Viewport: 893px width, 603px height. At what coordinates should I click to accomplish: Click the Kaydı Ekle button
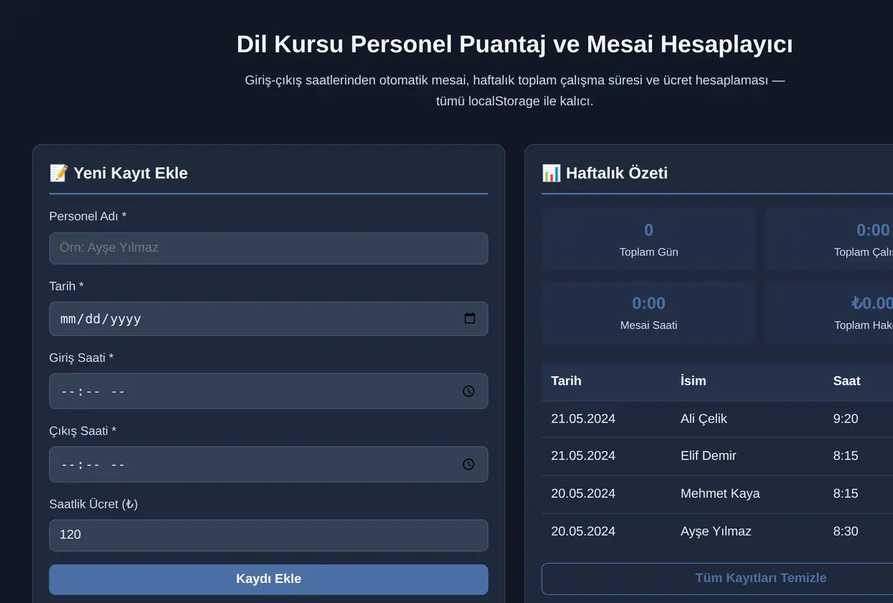(269, 579)
